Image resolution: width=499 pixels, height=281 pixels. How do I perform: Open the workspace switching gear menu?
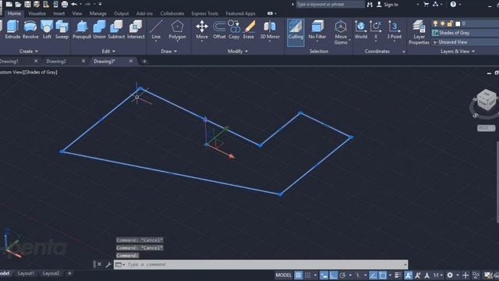click(x=450, y=275)
